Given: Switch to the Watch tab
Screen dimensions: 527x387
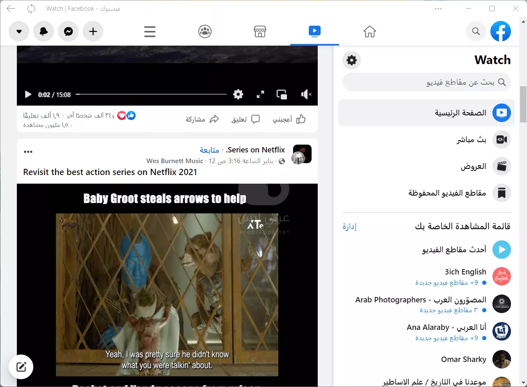Looking at the screenshot, I should pos(314,31).
